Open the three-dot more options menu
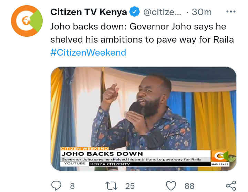This screenshot has height=192, width=248. pos(231,12)
